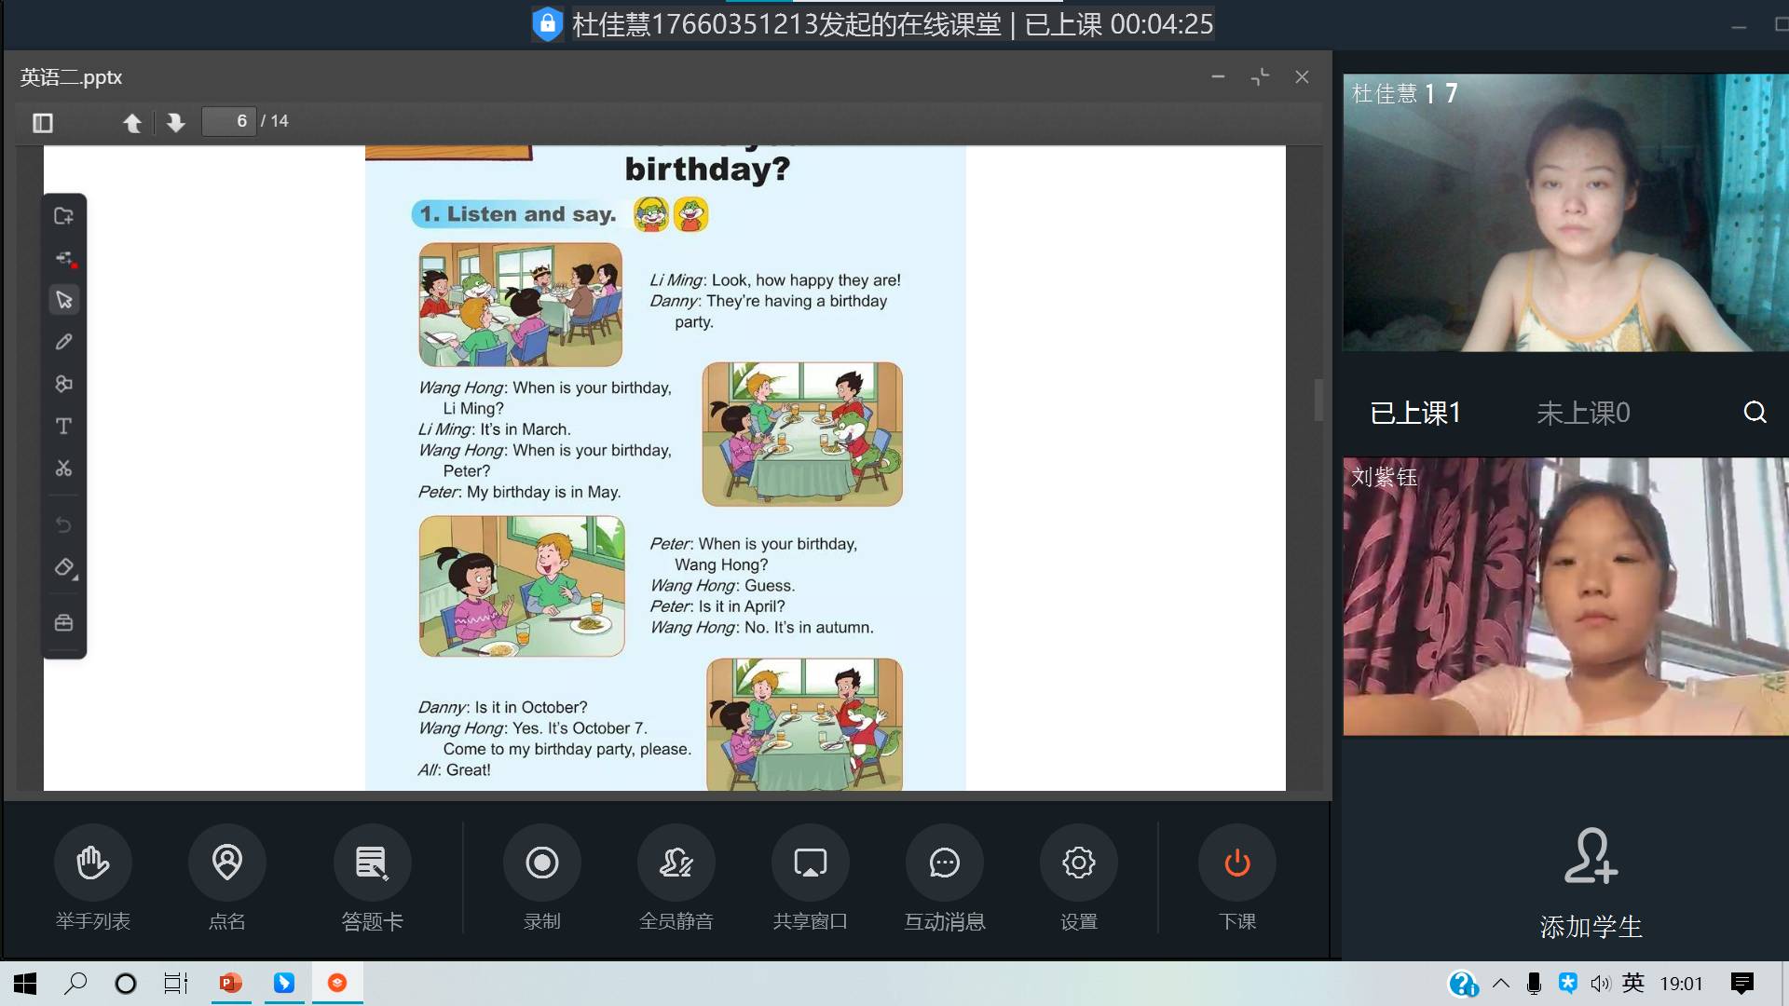Shrink the 英语二.pptx panel with collapse icon
Image resolution: width=1789 pixels, height=1006 pixels.
click(x=1260, y=77)
